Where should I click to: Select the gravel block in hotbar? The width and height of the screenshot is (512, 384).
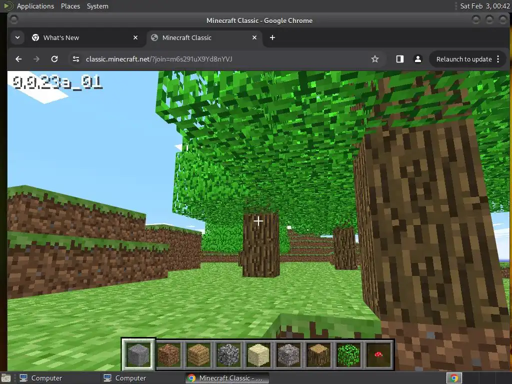click(288, 354)
